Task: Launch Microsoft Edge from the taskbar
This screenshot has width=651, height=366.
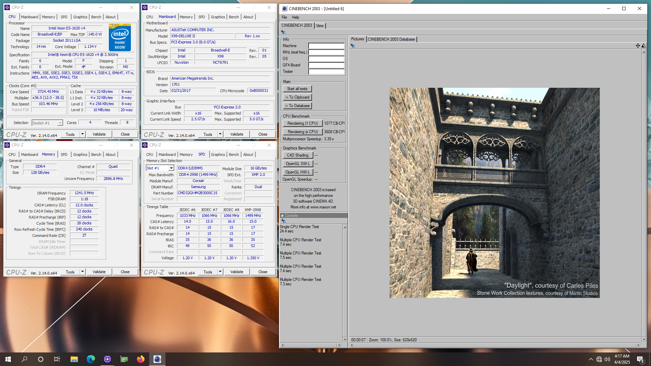Action: [x=91, y=359]
